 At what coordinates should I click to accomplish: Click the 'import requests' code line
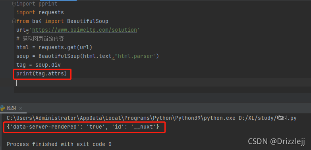coord(40,12)
